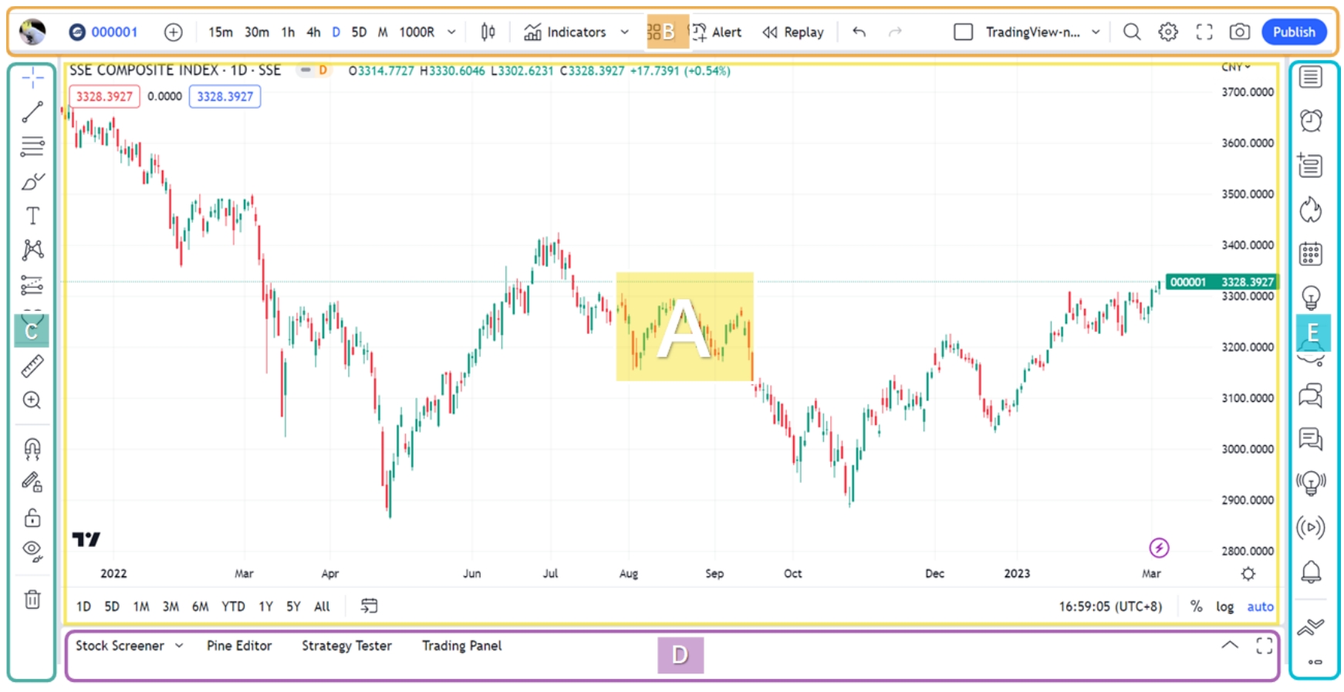Remove drawings with the trash icon

tap(32, 599)
